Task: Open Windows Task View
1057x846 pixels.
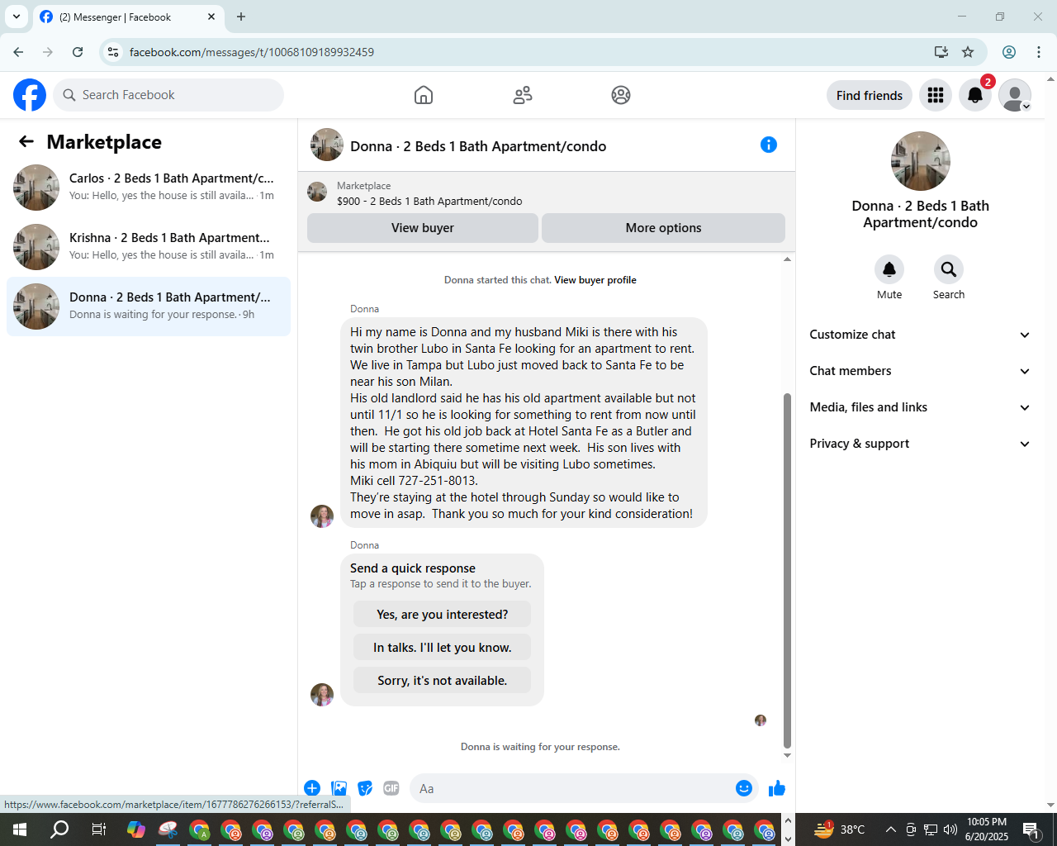Action: (98, 829)
